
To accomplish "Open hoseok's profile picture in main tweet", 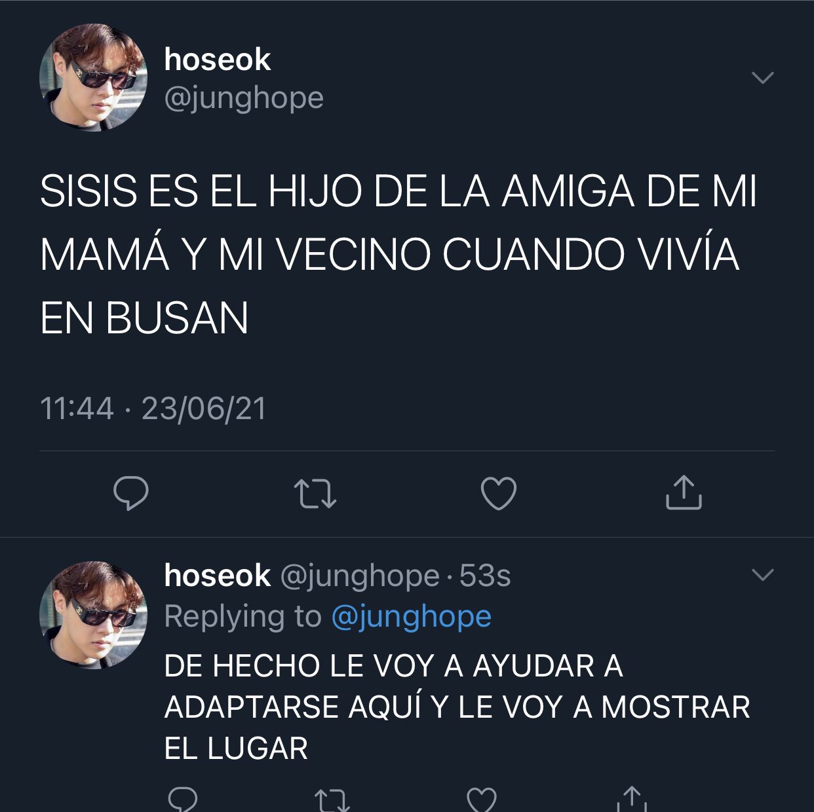I will coord(93,77).
